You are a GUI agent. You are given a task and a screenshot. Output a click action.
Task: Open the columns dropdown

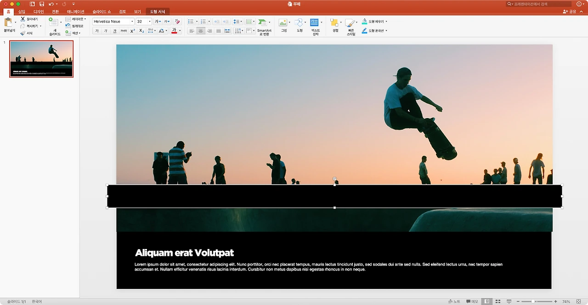(x=250, y=22)
